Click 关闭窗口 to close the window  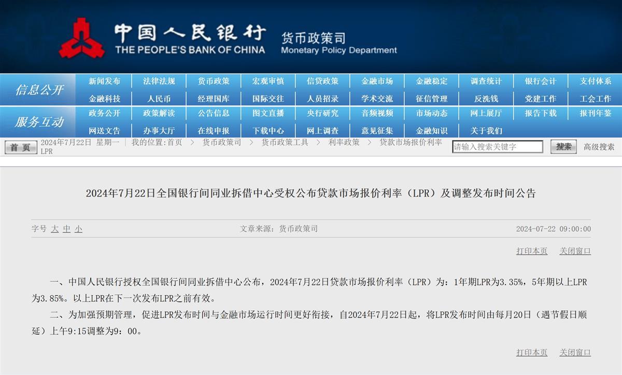tap(574, 251)
